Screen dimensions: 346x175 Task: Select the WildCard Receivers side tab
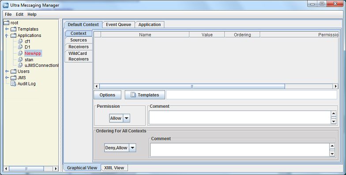click(79, 56)
